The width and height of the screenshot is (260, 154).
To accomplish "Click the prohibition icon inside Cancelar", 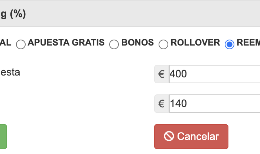I will (x=169, y=136).
